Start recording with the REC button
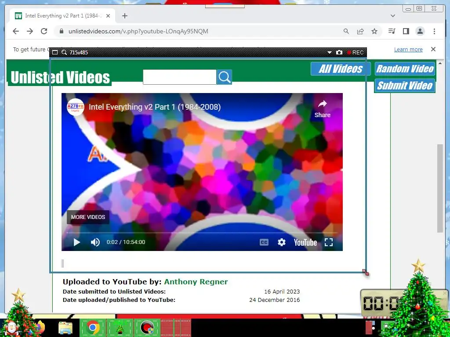 355,53
